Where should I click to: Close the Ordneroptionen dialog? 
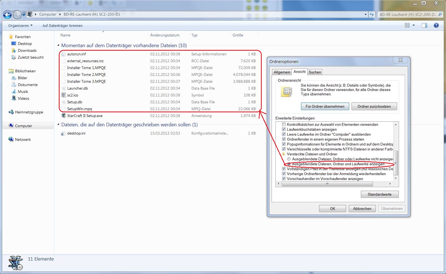(401, 60)
